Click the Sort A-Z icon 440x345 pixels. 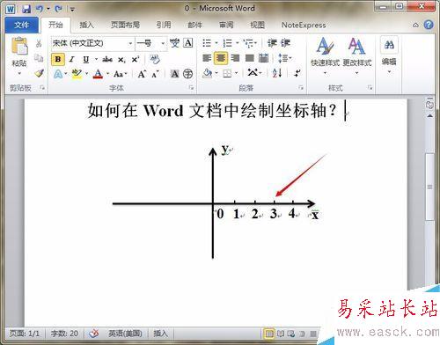coord(277,73)
